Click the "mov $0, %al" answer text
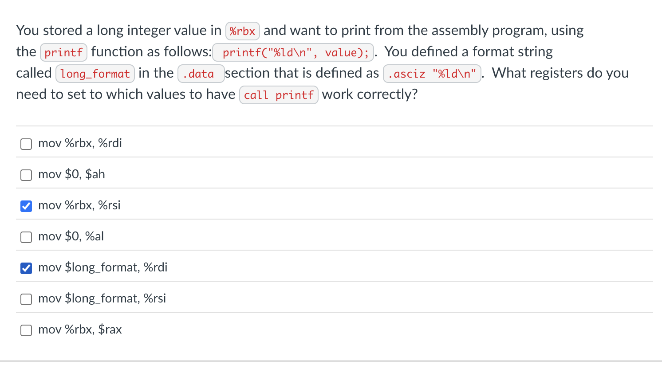 point(71,236)
